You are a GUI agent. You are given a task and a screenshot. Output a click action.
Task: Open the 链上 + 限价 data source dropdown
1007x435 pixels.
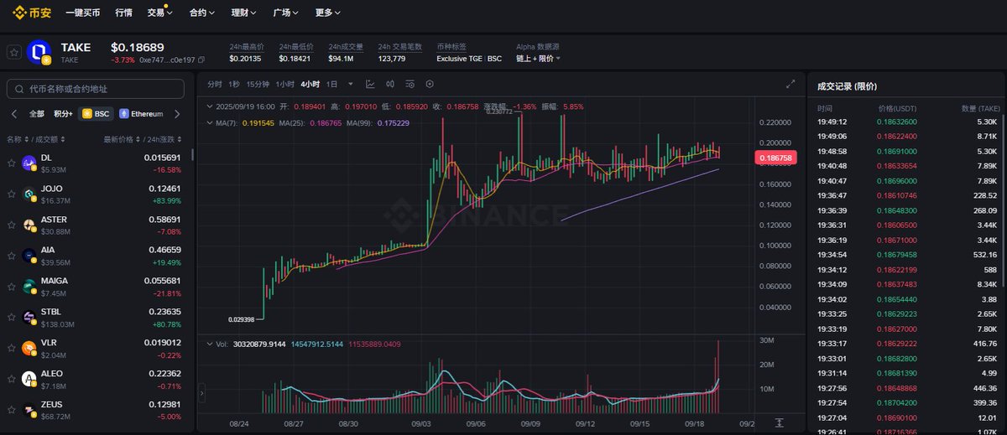[539, 59]
